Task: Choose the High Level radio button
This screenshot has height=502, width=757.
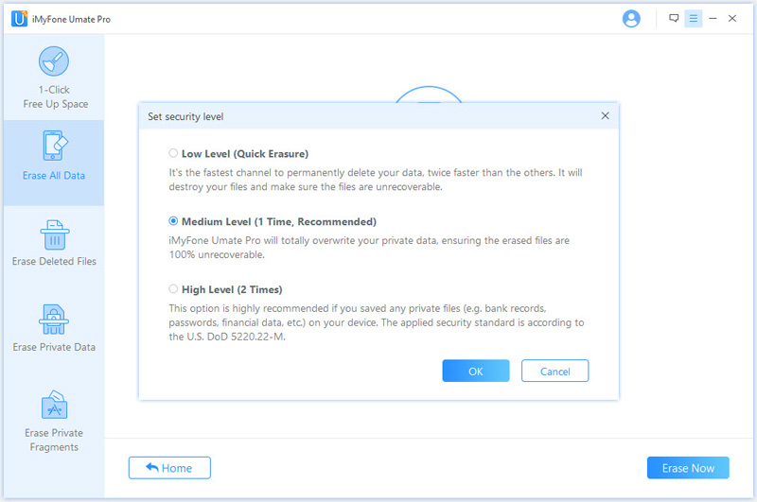Action: (173, 289)
